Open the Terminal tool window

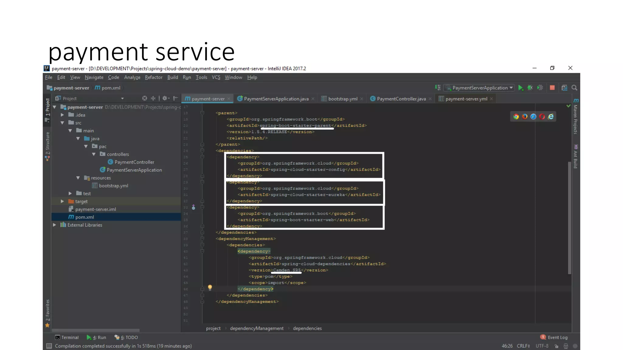[x=67, y=338]
